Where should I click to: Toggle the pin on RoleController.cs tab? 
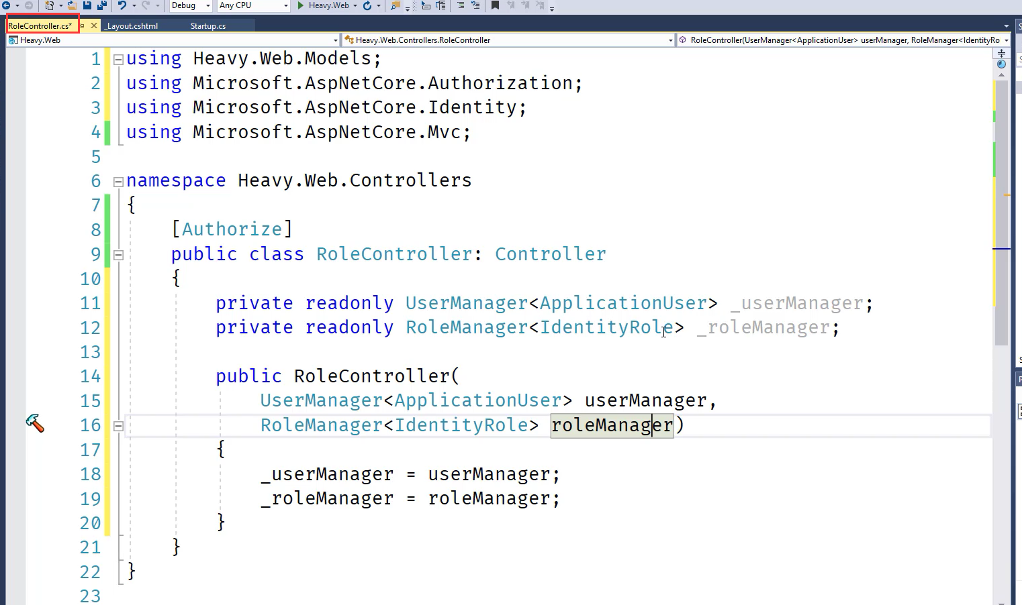point(83,26)
